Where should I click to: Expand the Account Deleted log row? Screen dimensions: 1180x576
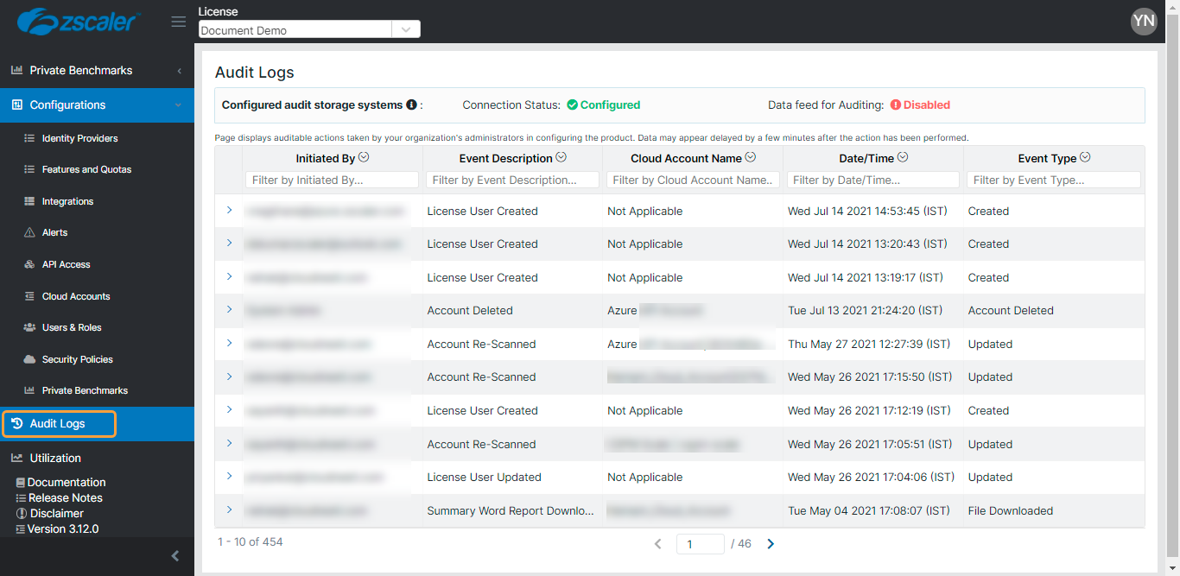click(229, 309)
